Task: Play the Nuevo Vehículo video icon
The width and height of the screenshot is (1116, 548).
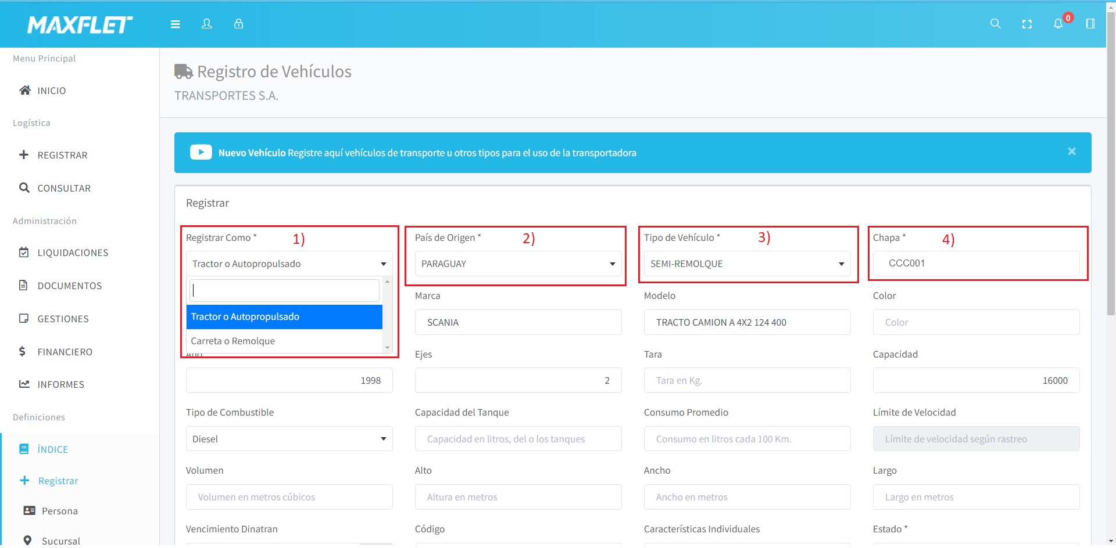Action: coord(201,152)
